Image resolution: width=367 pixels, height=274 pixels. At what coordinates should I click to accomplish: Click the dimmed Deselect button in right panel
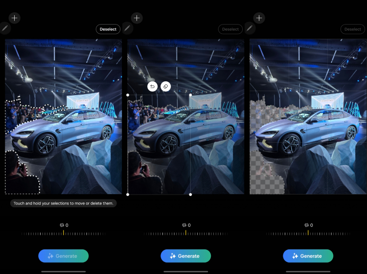[x=352, y=29]
